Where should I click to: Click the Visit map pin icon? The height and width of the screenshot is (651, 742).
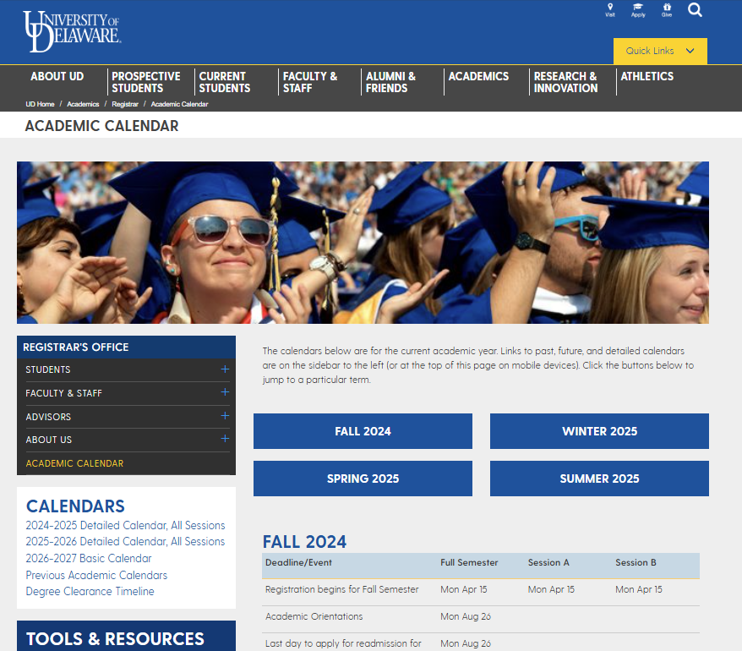(610, 9)
